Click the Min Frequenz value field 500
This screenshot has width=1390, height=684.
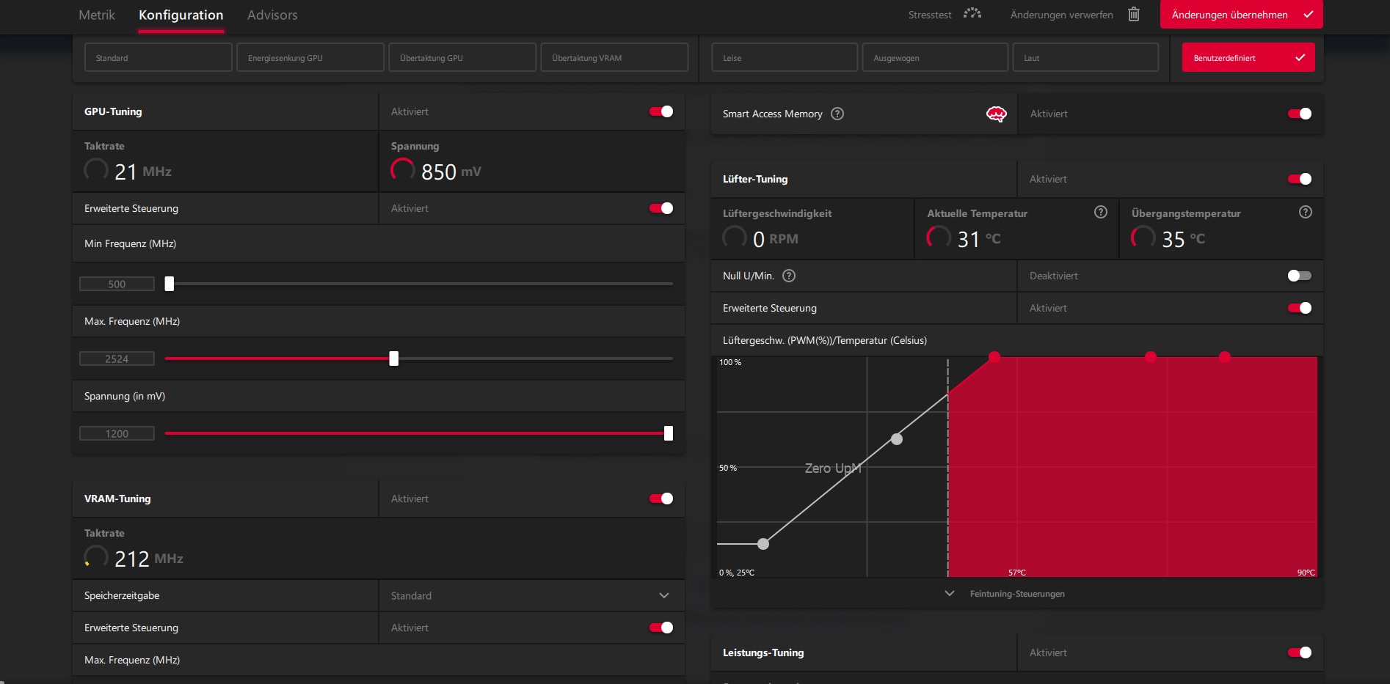117,284
